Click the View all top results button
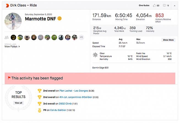Viewport: 180px width, 123px height. click(x=18, y=103)
